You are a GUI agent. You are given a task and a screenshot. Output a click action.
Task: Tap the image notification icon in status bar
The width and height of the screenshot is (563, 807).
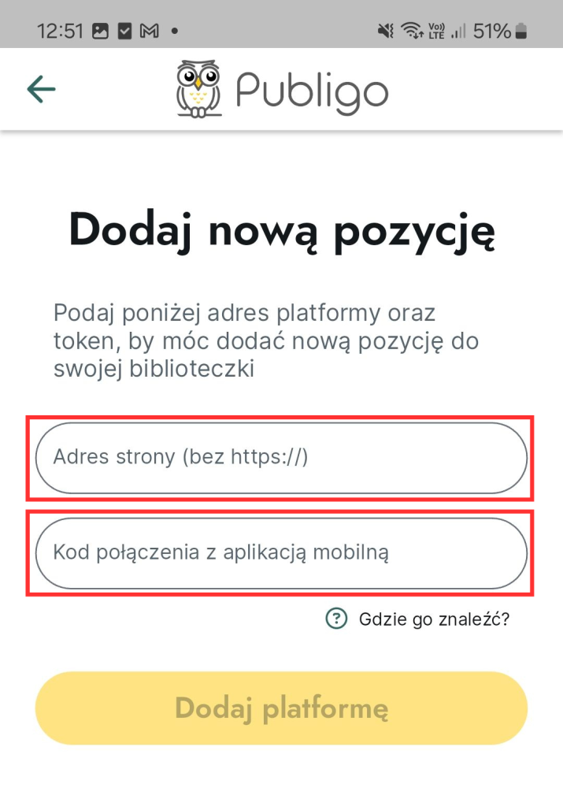click(100, 32)
